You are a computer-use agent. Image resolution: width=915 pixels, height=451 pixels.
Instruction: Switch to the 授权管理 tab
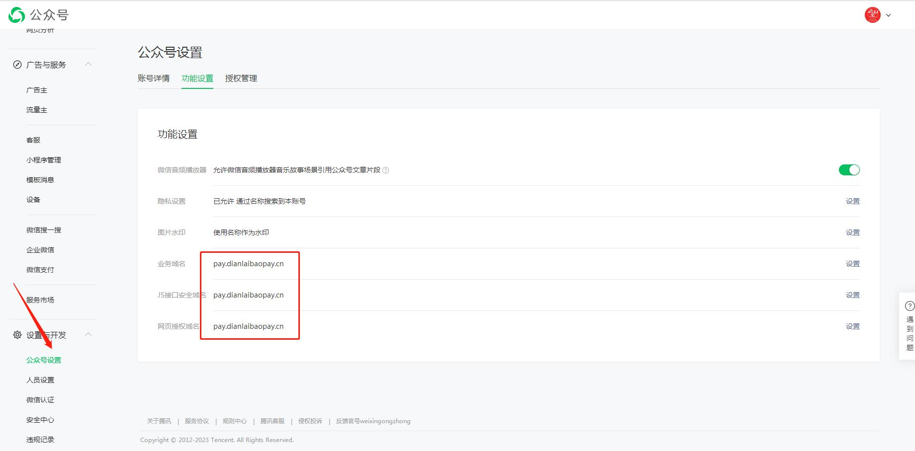241,78
